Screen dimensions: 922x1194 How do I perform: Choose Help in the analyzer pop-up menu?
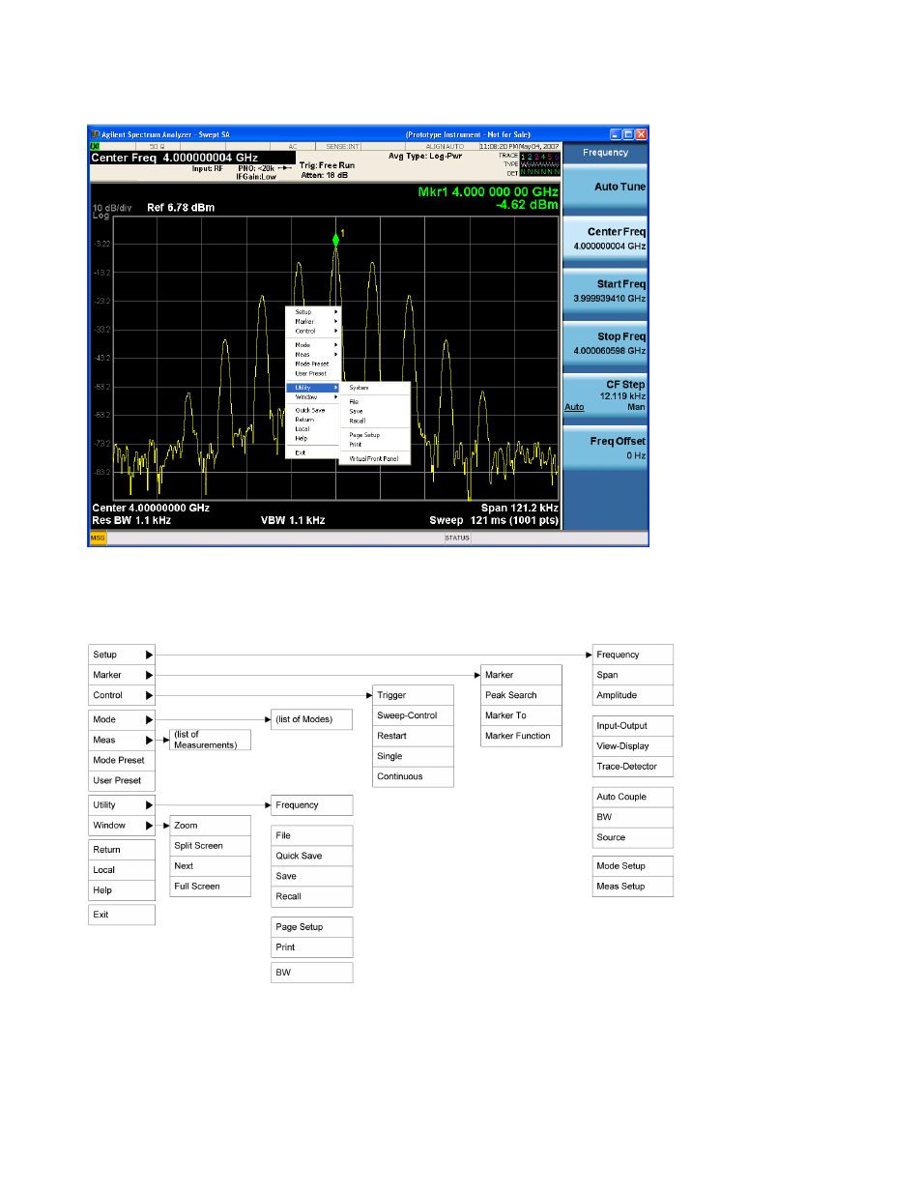coord(313,438)
